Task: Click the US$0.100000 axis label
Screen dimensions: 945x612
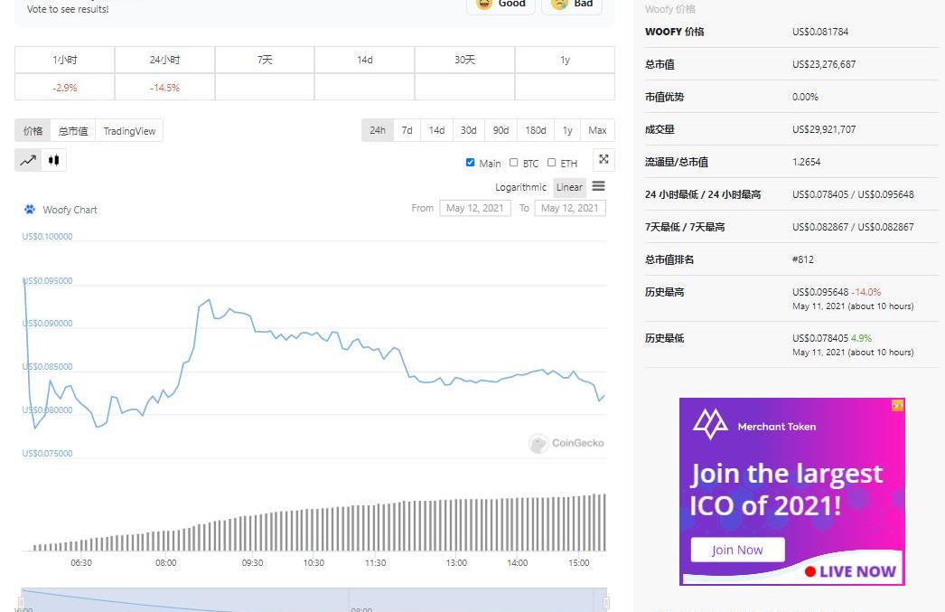Action: tap(47, 236)
